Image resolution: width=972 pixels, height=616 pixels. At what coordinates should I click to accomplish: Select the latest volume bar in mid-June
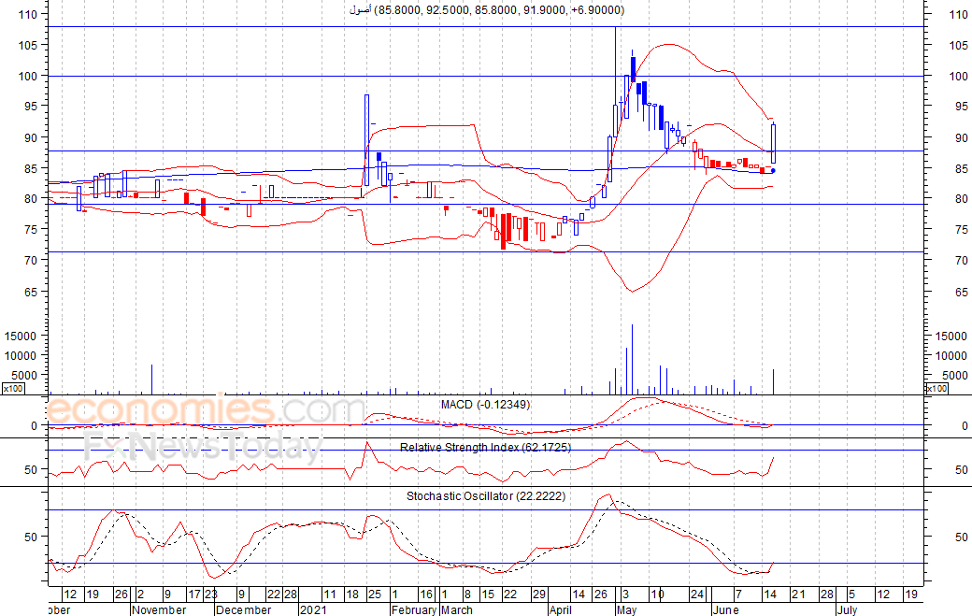(x=774, y=381)
